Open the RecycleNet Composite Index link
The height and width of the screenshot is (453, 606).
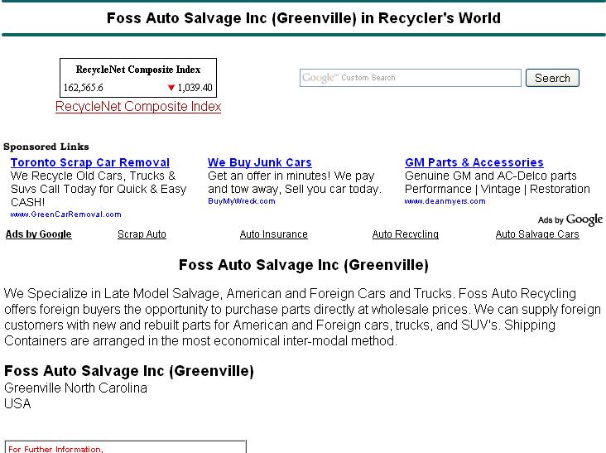tap(138, 106)
